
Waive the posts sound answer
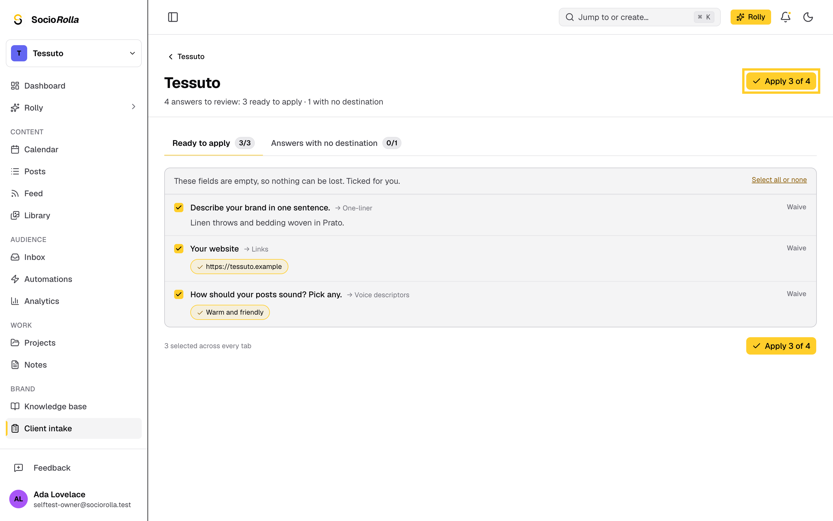click(796, 294)
